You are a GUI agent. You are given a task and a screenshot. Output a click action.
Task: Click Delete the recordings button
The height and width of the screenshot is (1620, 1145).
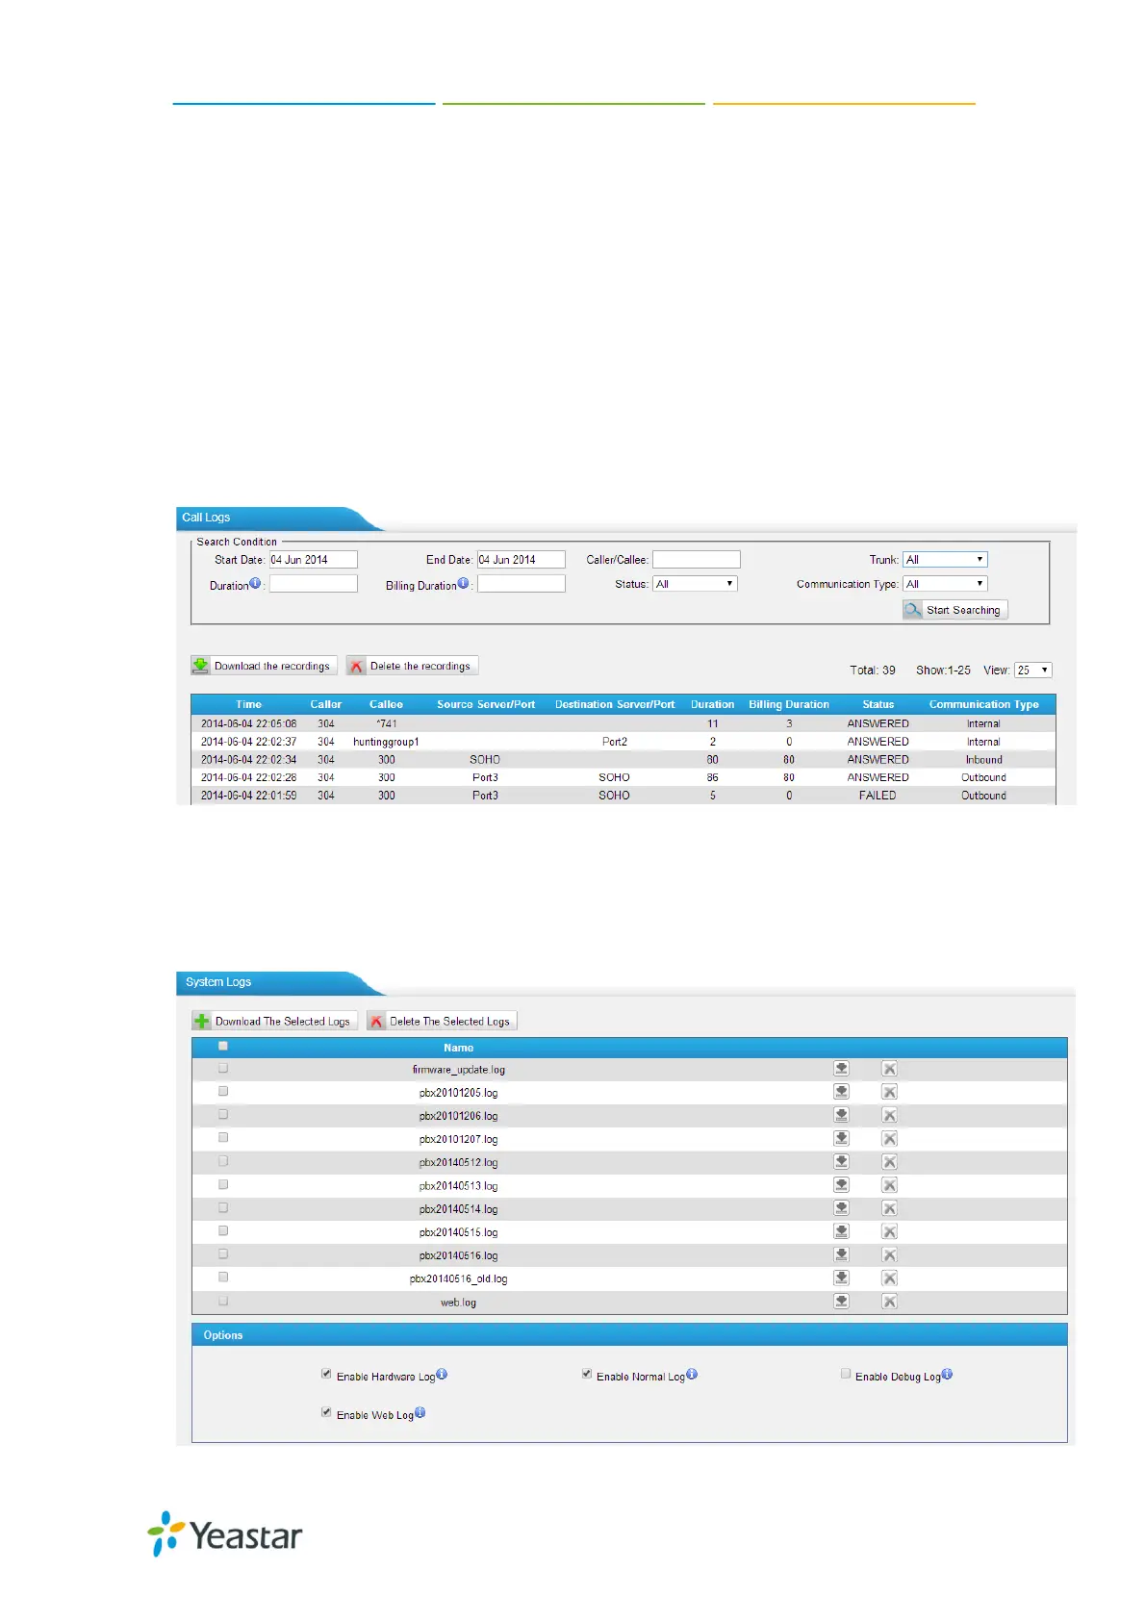[412, 666]
